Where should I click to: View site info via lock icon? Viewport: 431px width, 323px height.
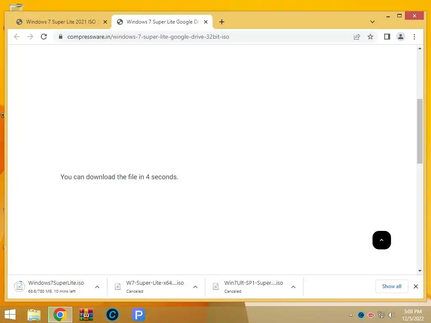(x=61, y=37)
